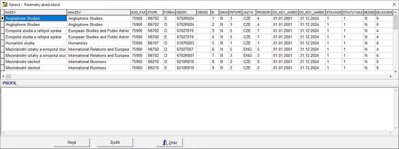This screenshot has width=399, height=149.
Task: Click the grid's vertical scrollbar thumb
Action: tap(396, 22)
